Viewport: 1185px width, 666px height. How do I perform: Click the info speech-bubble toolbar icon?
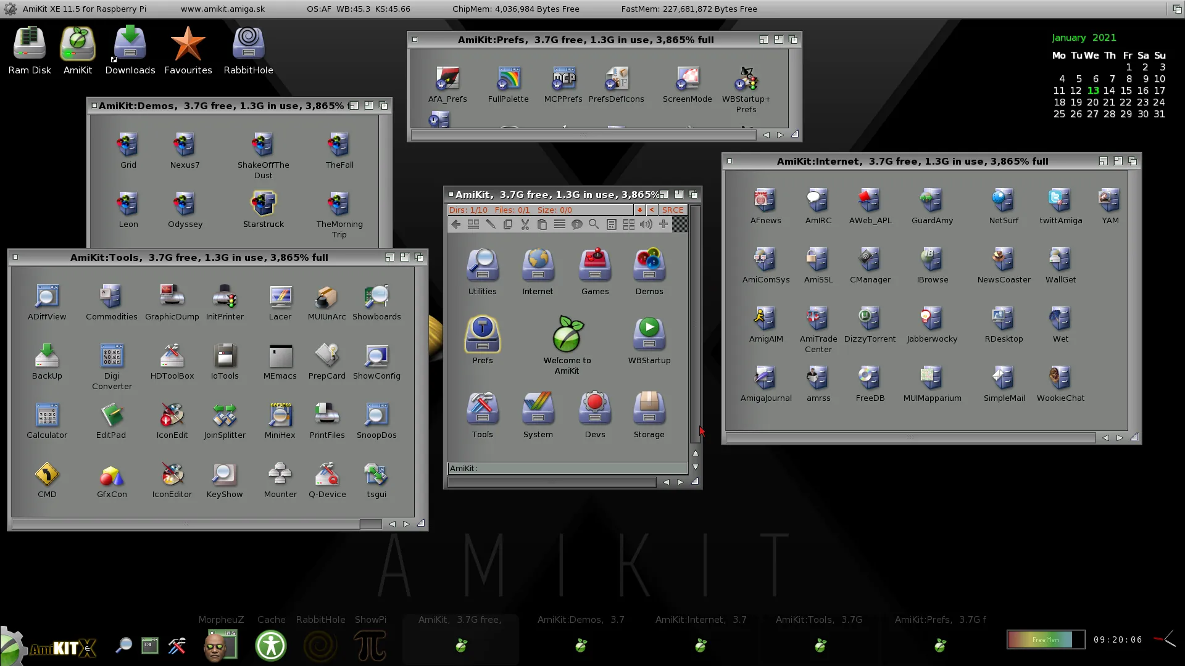(576, 224)
